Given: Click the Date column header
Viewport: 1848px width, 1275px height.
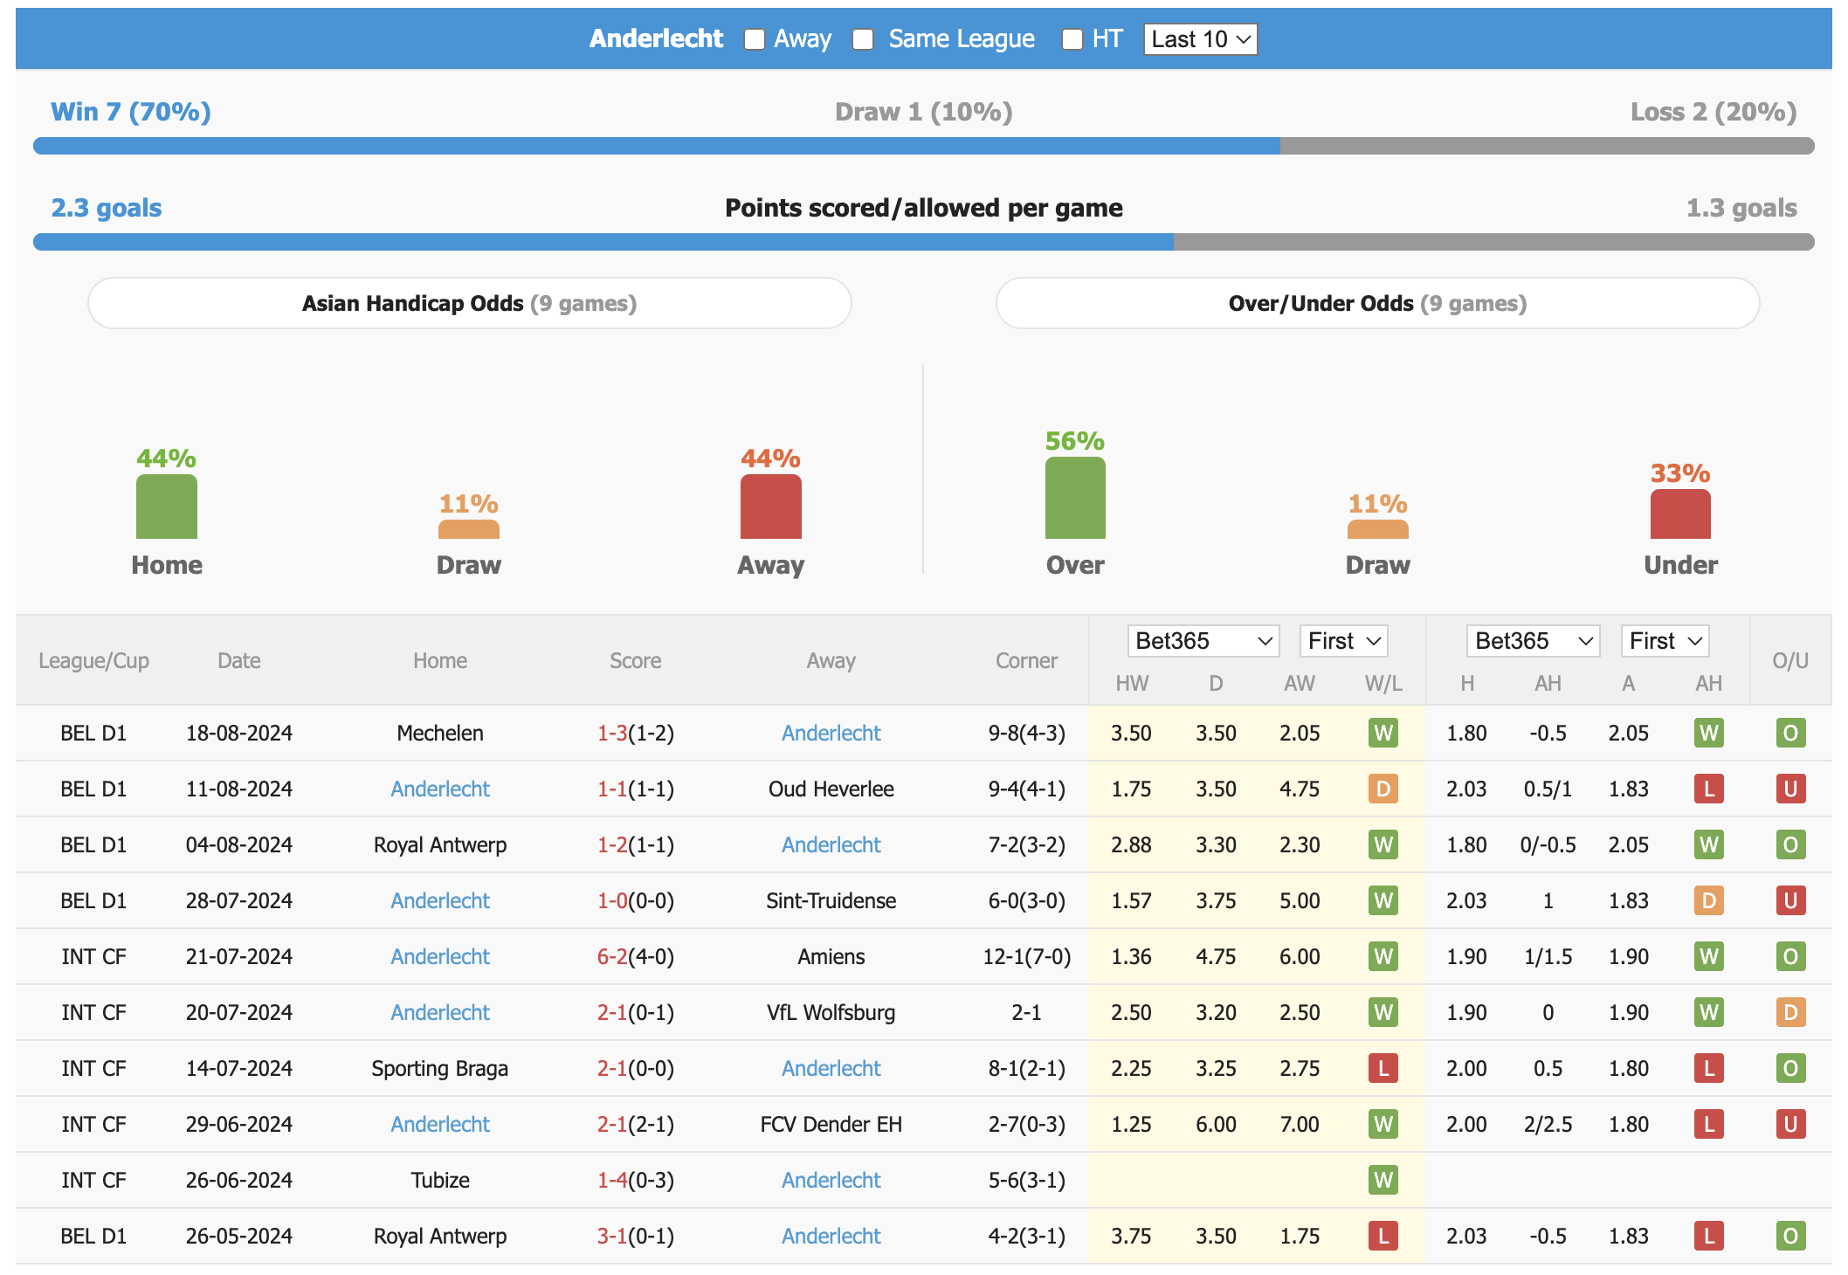Looking at the screenshot, I should click(x=239, y=661).
